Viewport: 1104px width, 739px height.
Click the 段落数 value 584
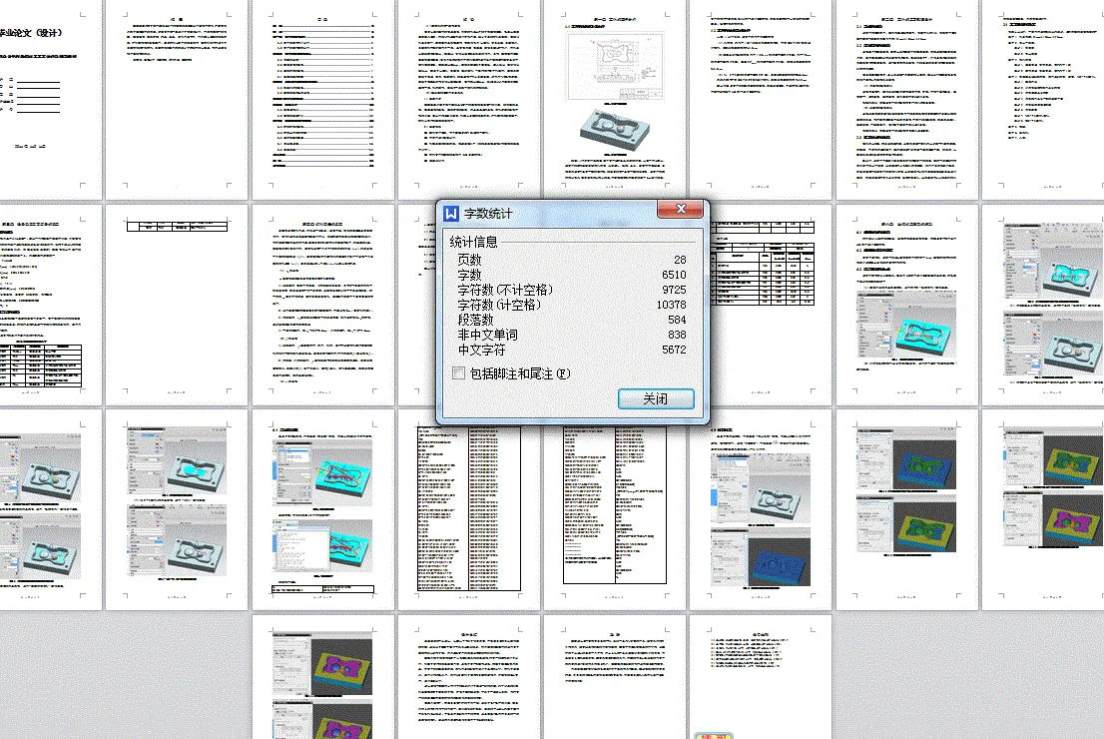point(677,320)
